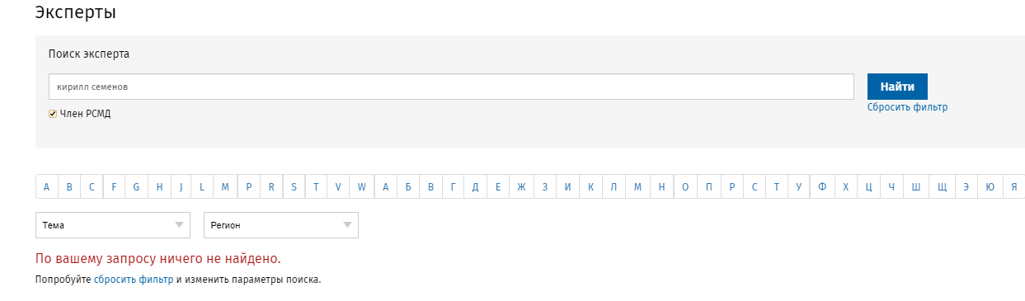Click Сбросить фильтр link under Найти
This screenshot has width=1025, height=301.
tap(907, 107)
